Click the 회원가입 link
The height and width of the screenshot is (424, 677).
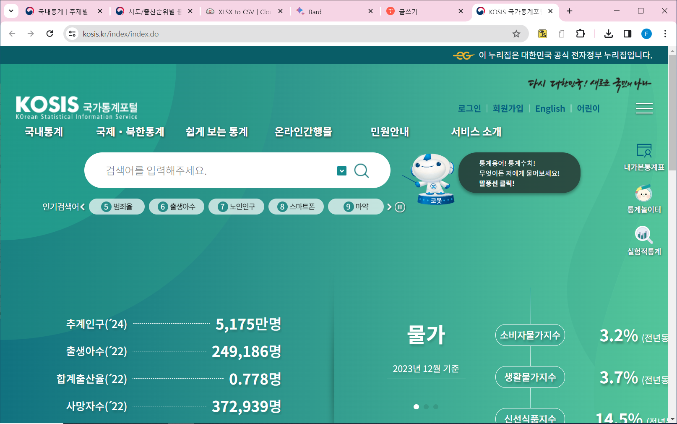tap(508, 108)
